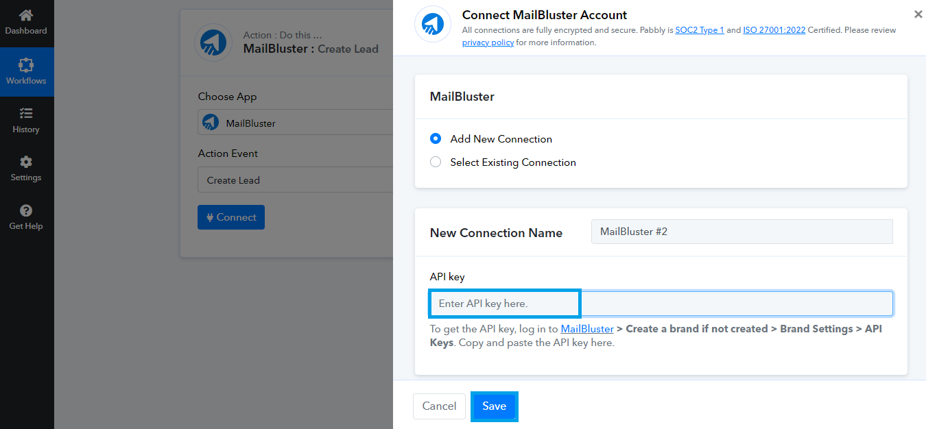Click the 'Action Event' label

[228, 154]
